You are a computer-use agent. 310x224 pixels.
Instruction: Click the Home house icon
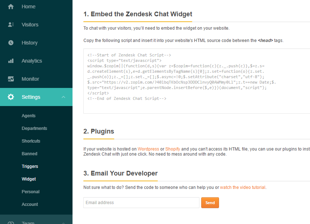click(x=11, y=7)
